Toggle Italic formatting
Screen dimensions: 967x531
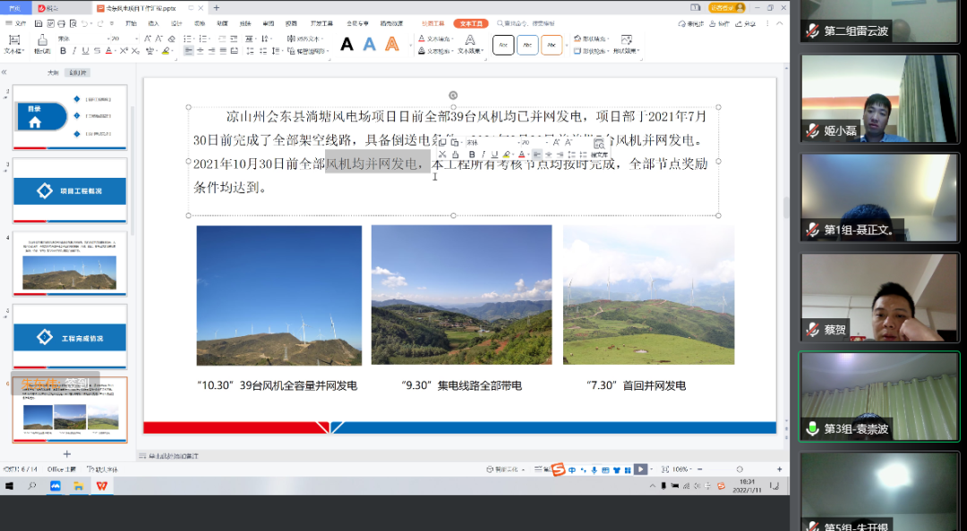[73, 51]
